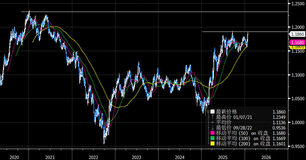Click the white 1.1860 price tag on axis
306x160 pixels.
[x=297, y=34]
